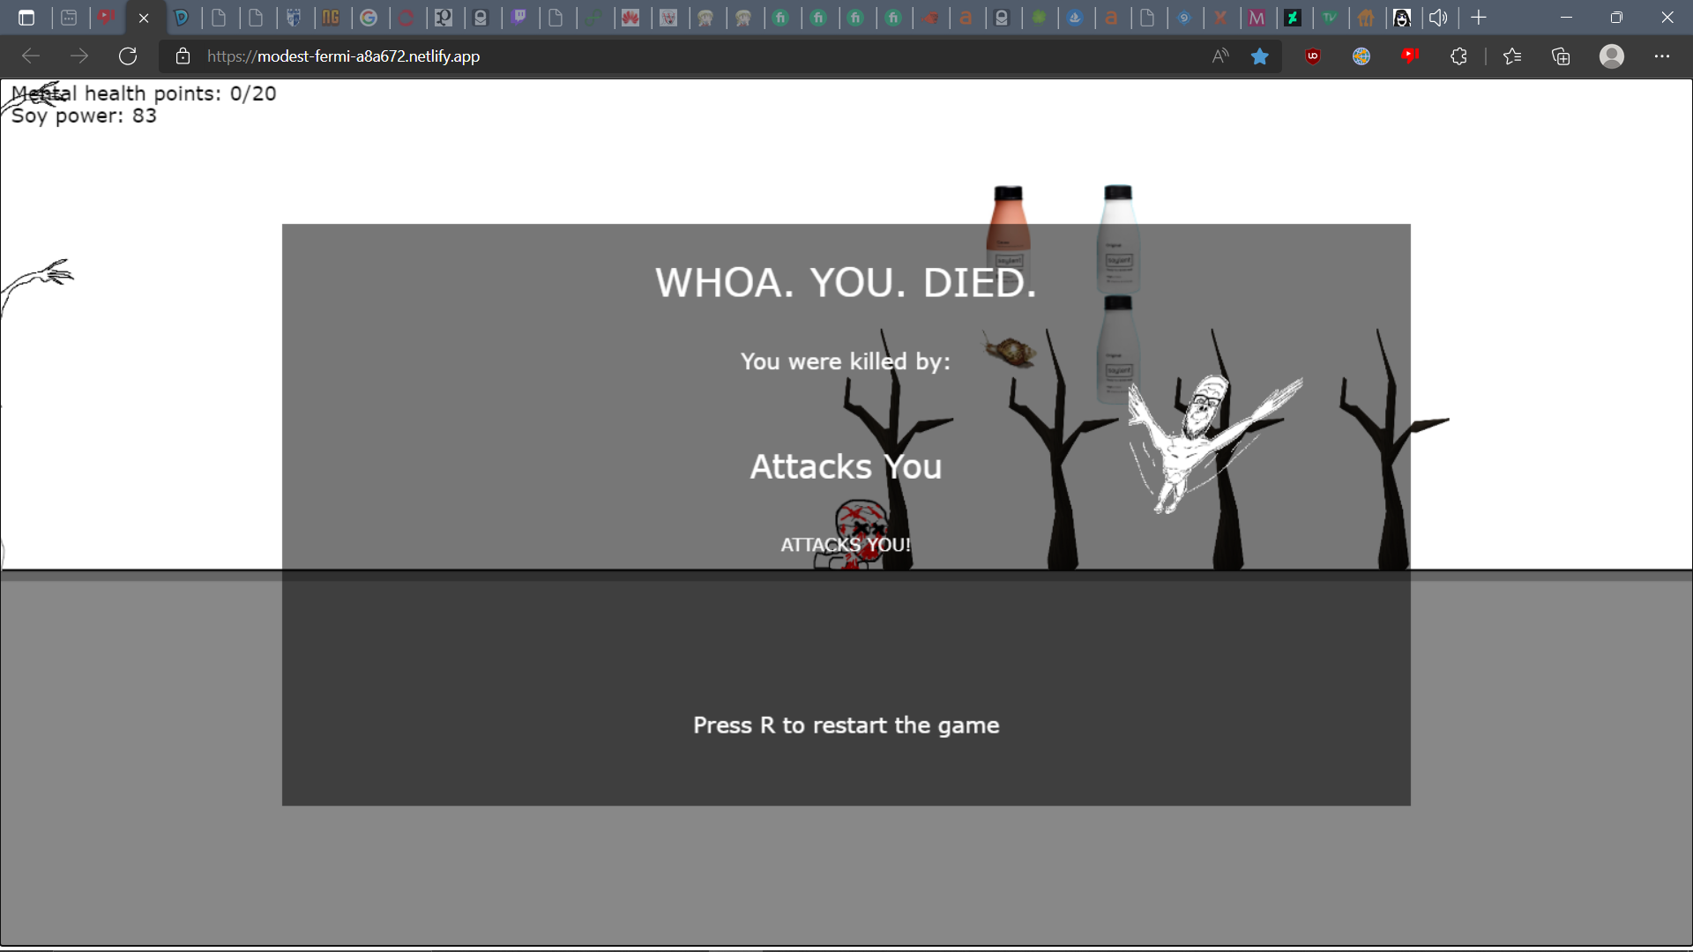The image size is (1693, 952).
Task: Reload the page with refresh button
Action: 128,56
